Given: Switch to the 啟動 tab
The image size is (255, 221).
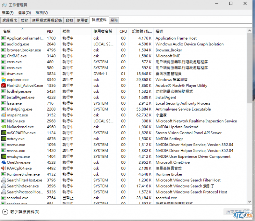Looking at the screenshot, I should (69, 20).
